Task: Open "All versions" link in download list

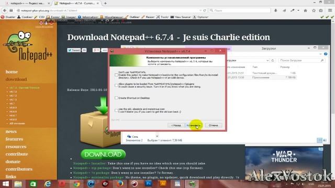Action: (17, 123)
